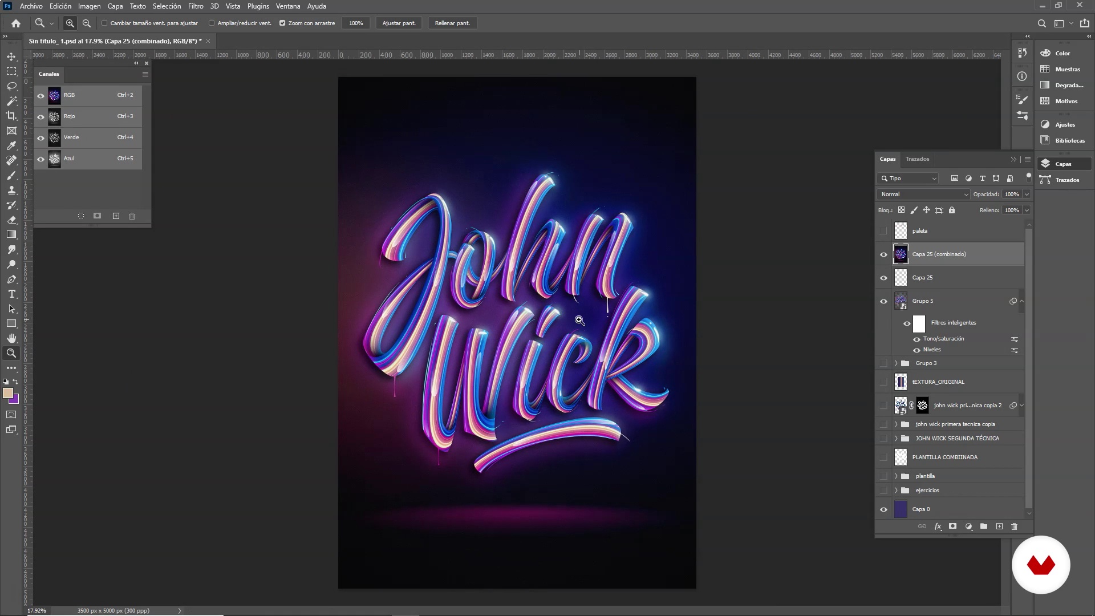Viewport: 1095px width, 616px height.
Task: Select the Brush tool
Action: [x=11, y=175]
